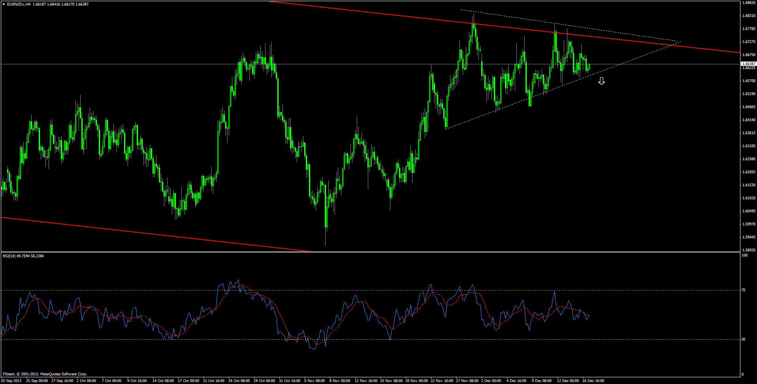
Task: Select the upper red descending trend line
Action: [x=504, y=27]
